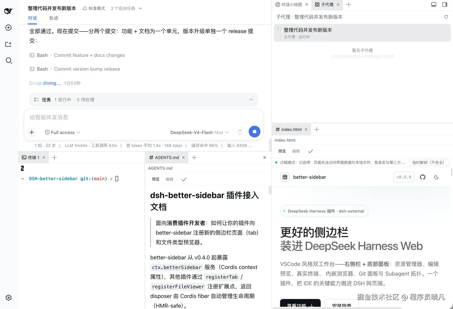The width and height of the screenshot is (453, 309).
Task: Switch to the 对话 tab
Action: click(32, 18)
